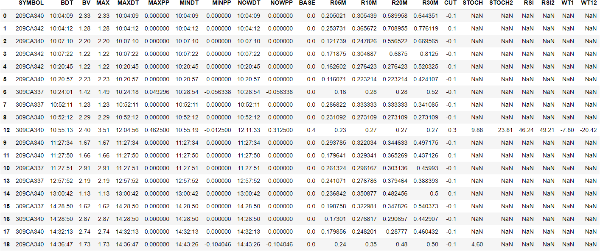The width and height of the screenshot is (600, 251).
Task: Select row index label 18
Action: 5,245
